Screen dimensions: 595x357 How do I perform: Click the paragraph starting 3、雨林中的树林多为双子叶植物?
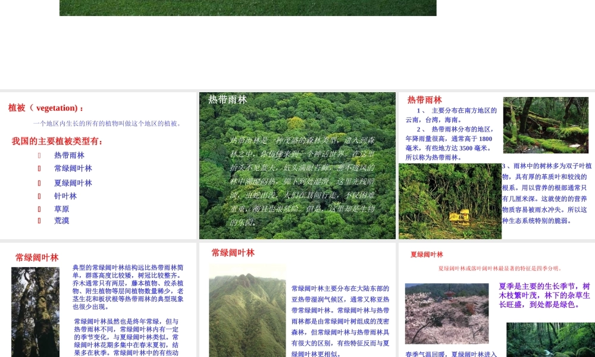546,193
